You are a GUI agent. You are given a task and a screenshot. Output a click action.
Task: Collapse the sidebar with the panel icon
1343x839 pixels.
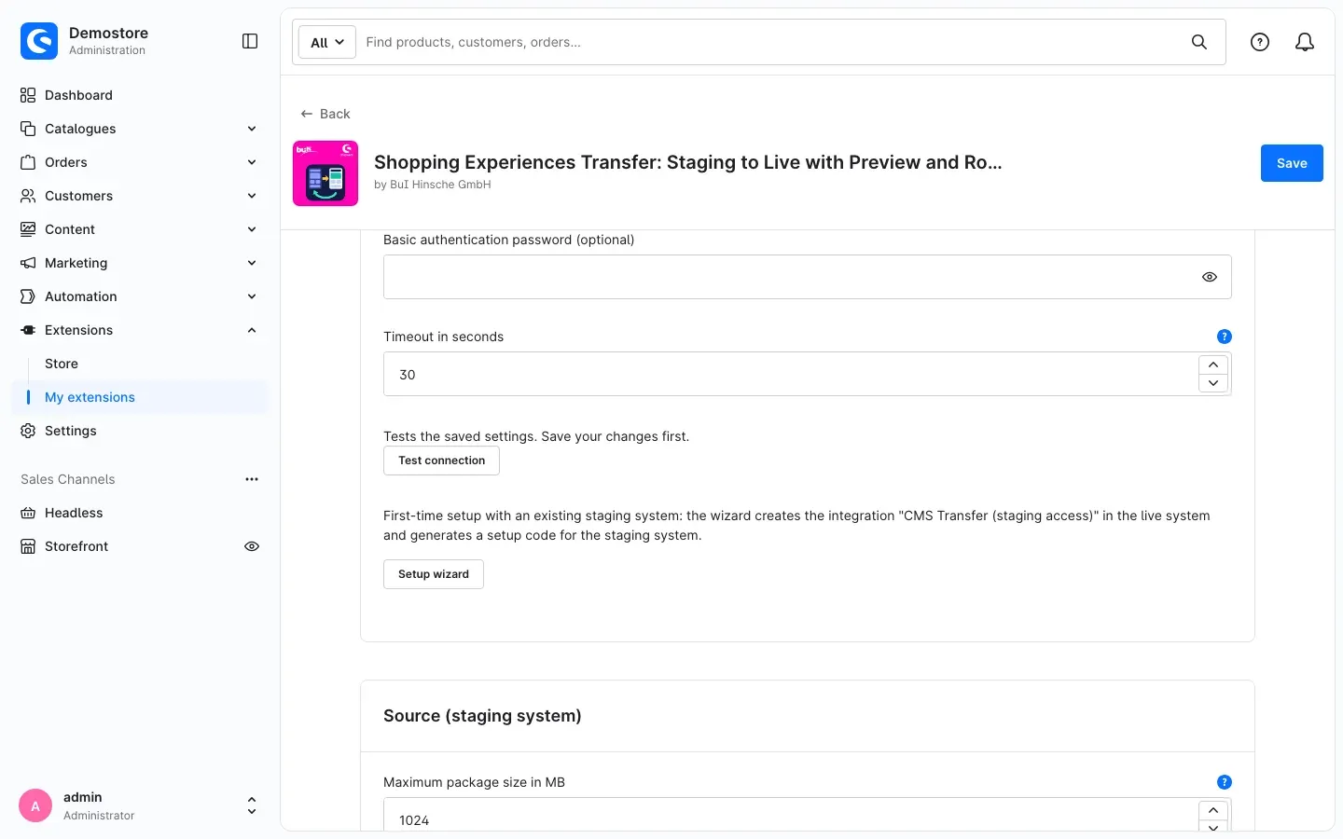[x=250, y=41]
